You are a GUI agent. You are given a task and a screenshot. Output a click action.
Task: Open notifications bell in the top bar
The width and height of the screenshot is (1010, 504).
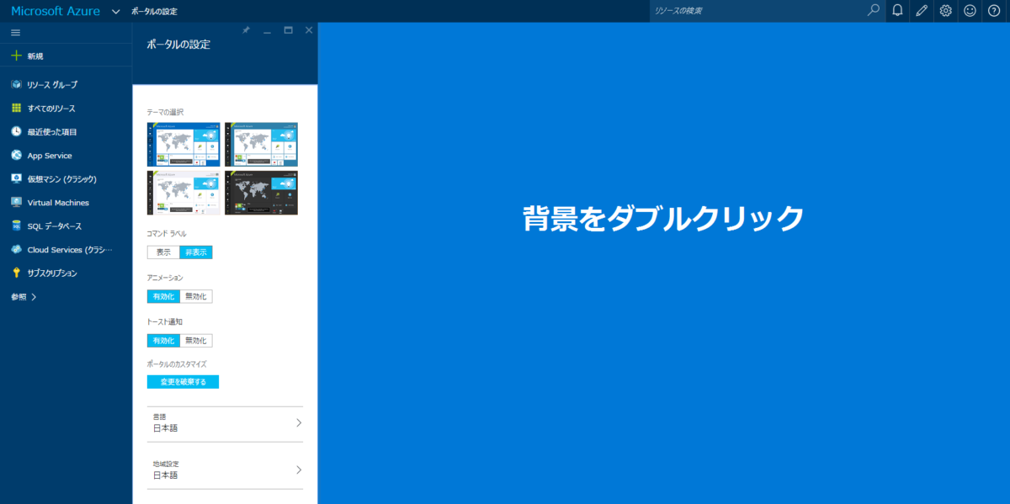click(898, 11)
